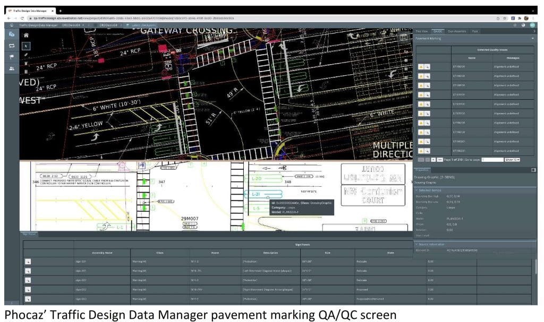This screenshot has height=322, width=544.
Task: Open the Show 10 page size dropdown
Action: (512, 159)
